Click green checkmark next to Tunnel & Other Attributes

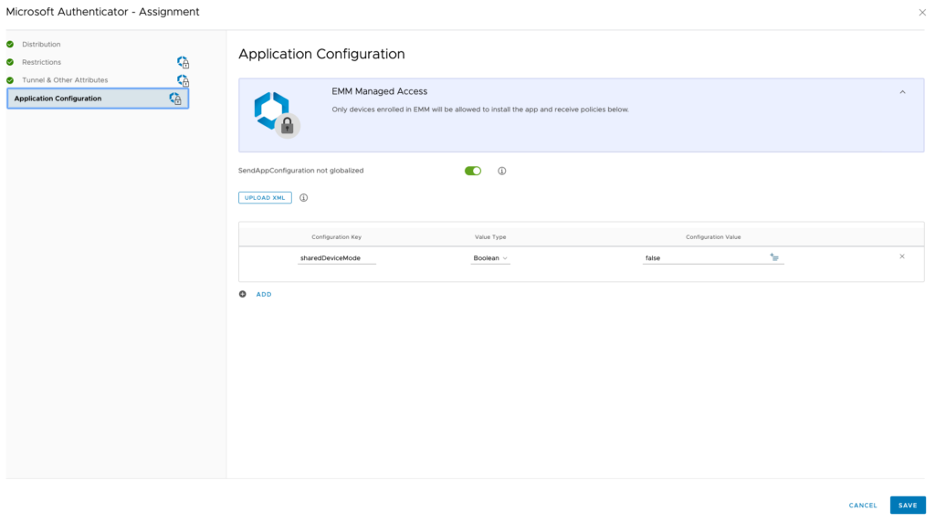pyautogui.click(x=10, y=79)
